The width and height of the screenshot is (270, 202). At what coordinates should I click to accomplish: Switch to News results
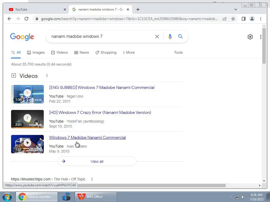(x=82, y=53)
